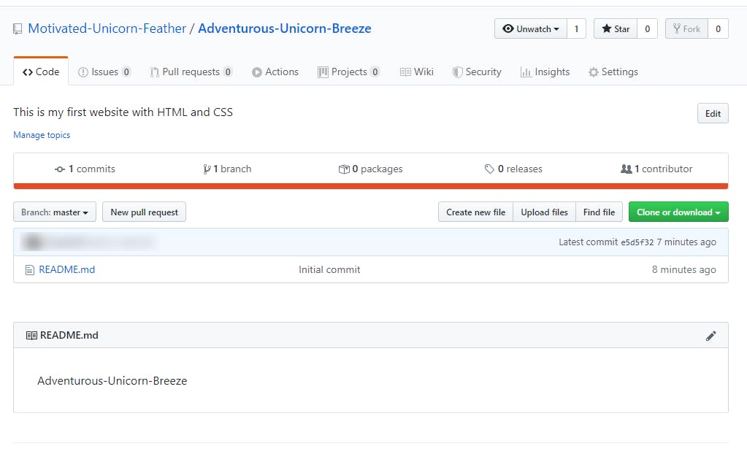
Task: Switch to the Issues tab
Action: pyautogui.click(x=104, y=72)
